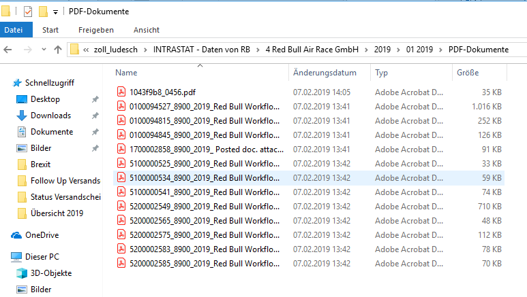Click PDF icon of 5100000541_8900_2019 file

[121, 192]
